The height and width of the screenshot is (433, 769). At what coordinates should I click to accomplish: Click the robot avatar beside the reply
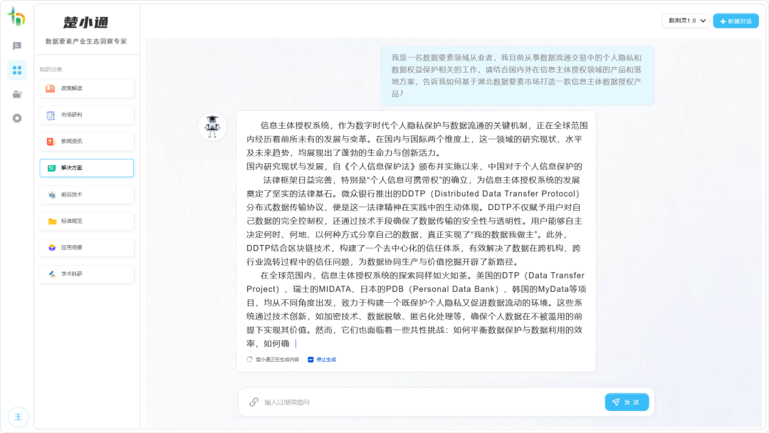click(212, 126)
